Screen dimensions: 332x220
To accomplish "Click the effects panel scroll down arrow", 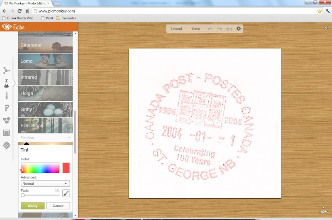I will (x=76, y=215).
